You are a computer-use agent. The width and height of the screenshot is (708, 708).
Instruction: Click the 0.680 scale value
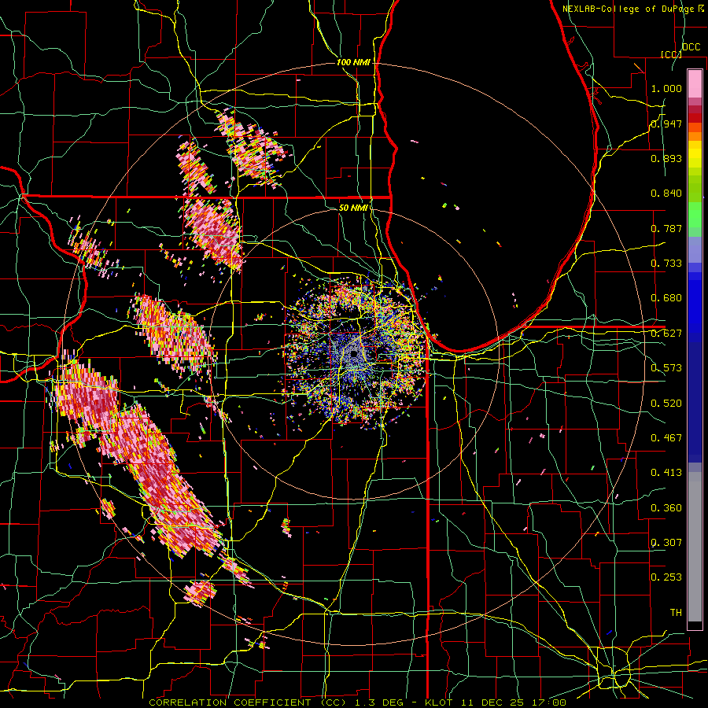666,298
